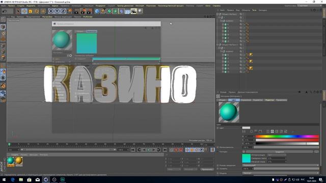The height and width of the screenshot is (183, 326).
Task: Pick the eyedropper in color chooser
Action: pyautogui.click(x=292, y=132)
